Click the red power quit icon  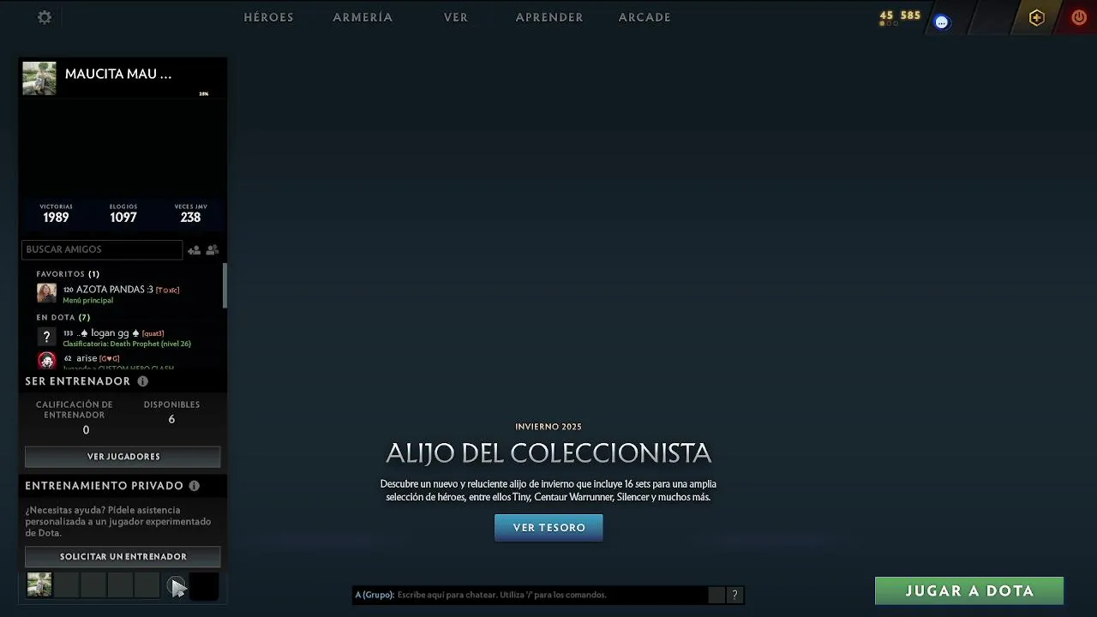1079,17
